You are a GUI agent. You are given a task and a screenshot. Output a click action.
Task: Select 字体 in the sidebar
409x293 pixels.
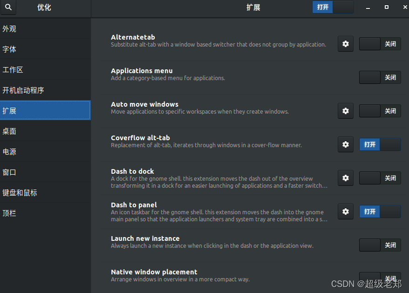pos(45,49)
